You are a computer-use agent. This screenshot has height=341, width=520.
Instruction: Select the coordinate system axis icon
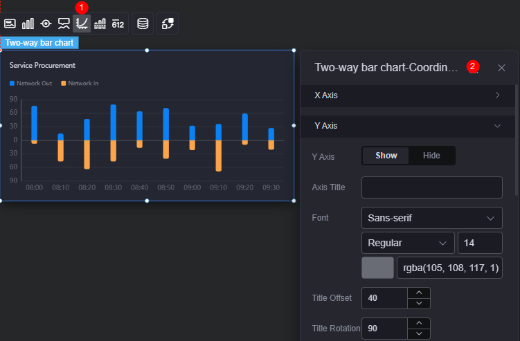click(x=82, y=24)
